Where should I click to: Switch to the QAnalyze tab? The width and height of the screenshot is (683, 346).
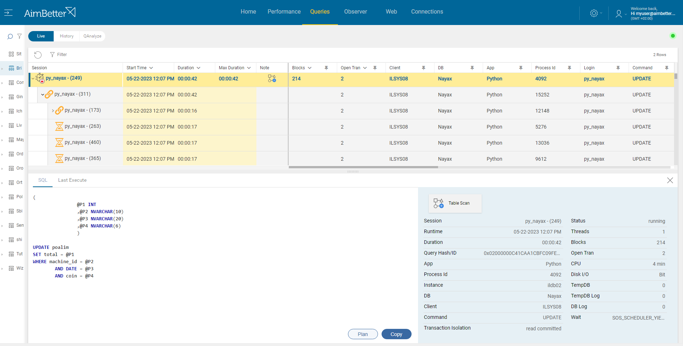click(x=92, y=36)
